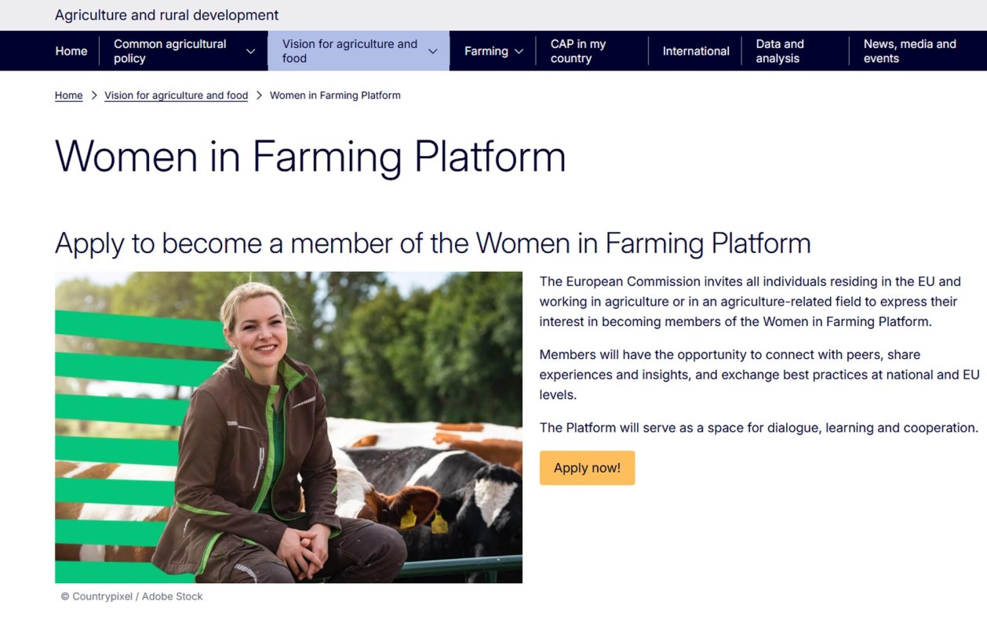The image size is (987, 627).
Task: Expand the Common agricultural policy dropdown
Action: coord(250,51)
